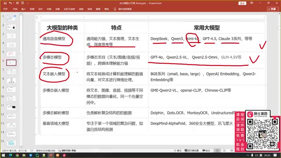Expand the system tray hidden icons
The width and height of the screenshot is (281, 158).
248,155
